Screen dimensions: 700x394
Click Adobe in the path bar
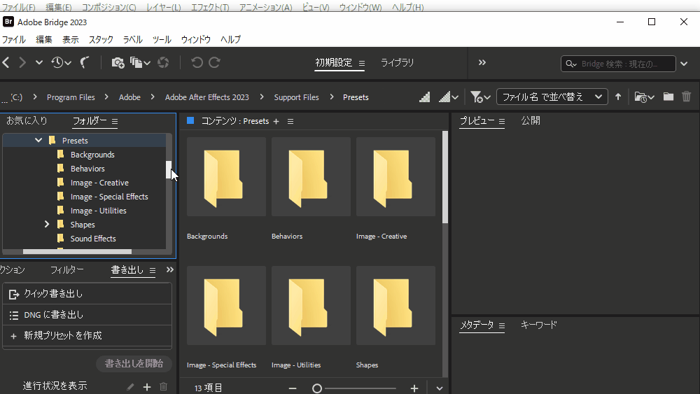coord(129,97)
